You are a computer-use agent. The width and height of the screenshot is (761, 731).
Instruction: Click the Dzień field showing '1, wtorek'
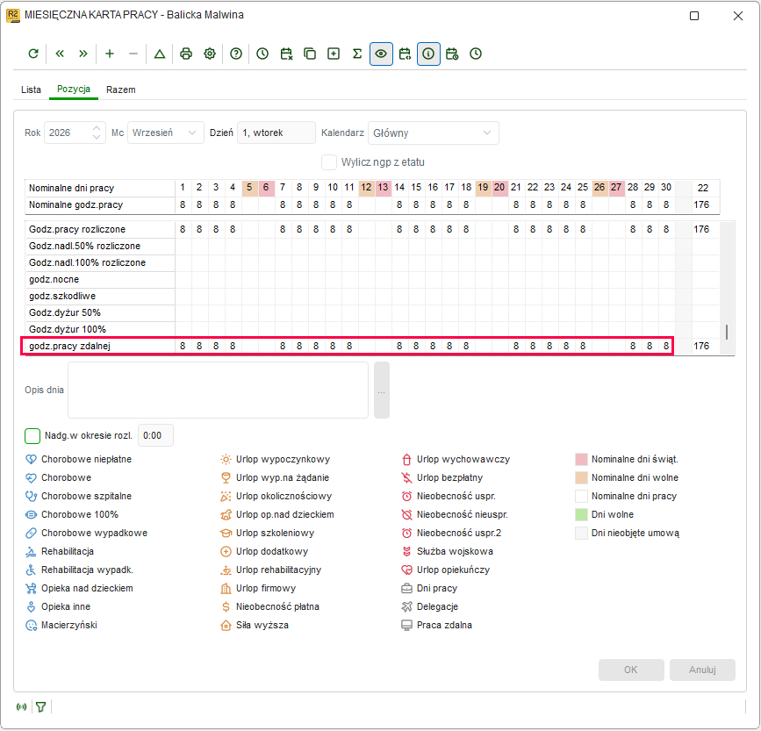pos(276,133)
